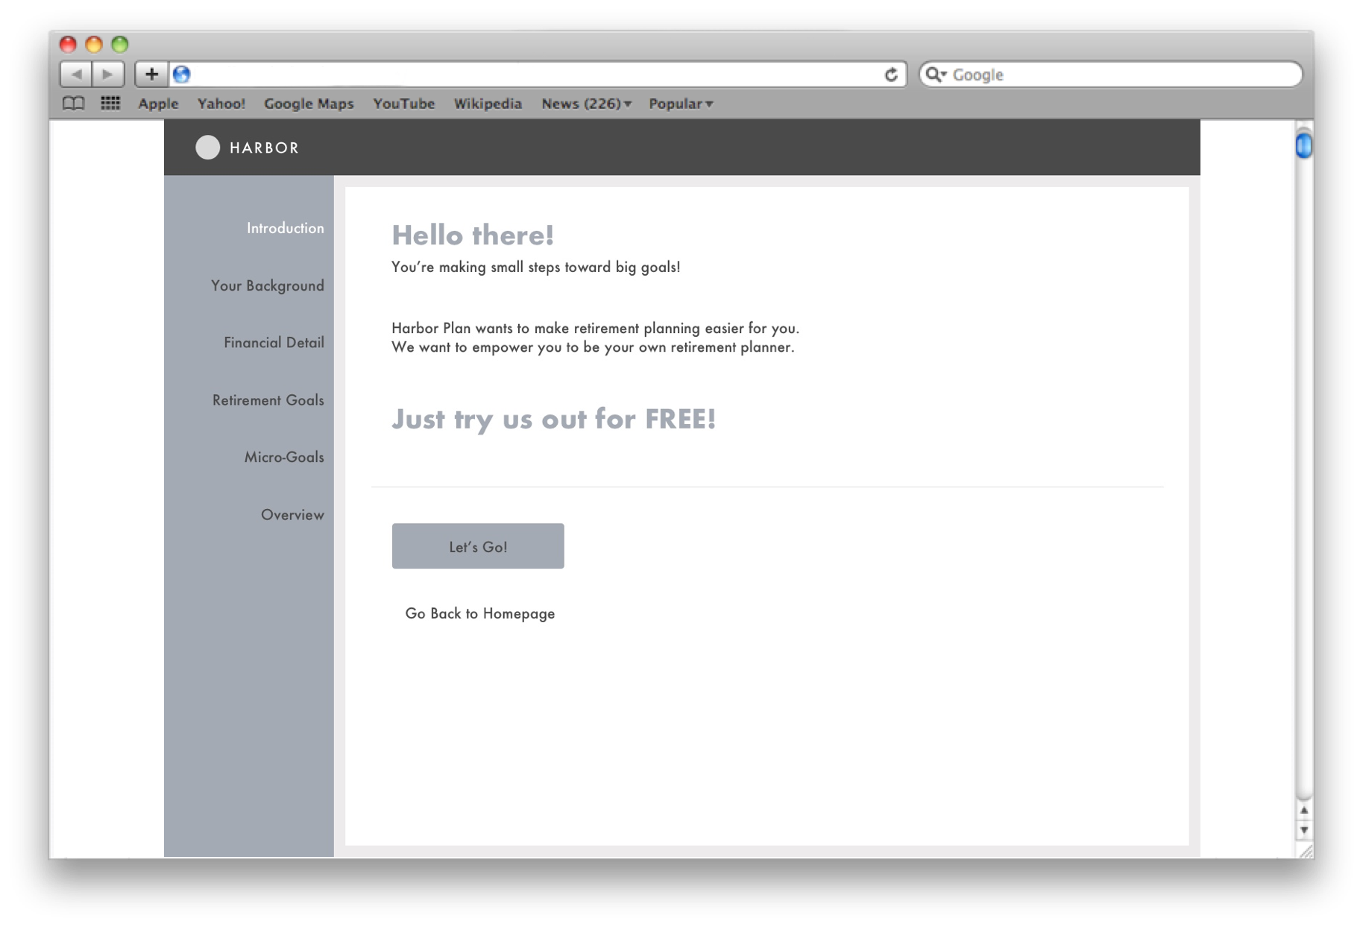
Task: Click the HARBOR brand title
Action: point(264,148)
